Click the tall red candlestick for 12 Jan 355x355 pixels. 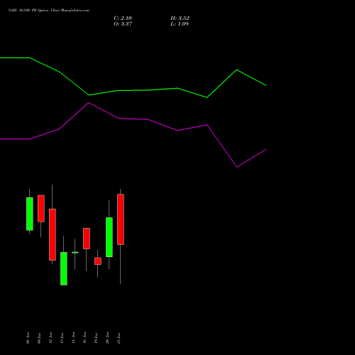53,234
